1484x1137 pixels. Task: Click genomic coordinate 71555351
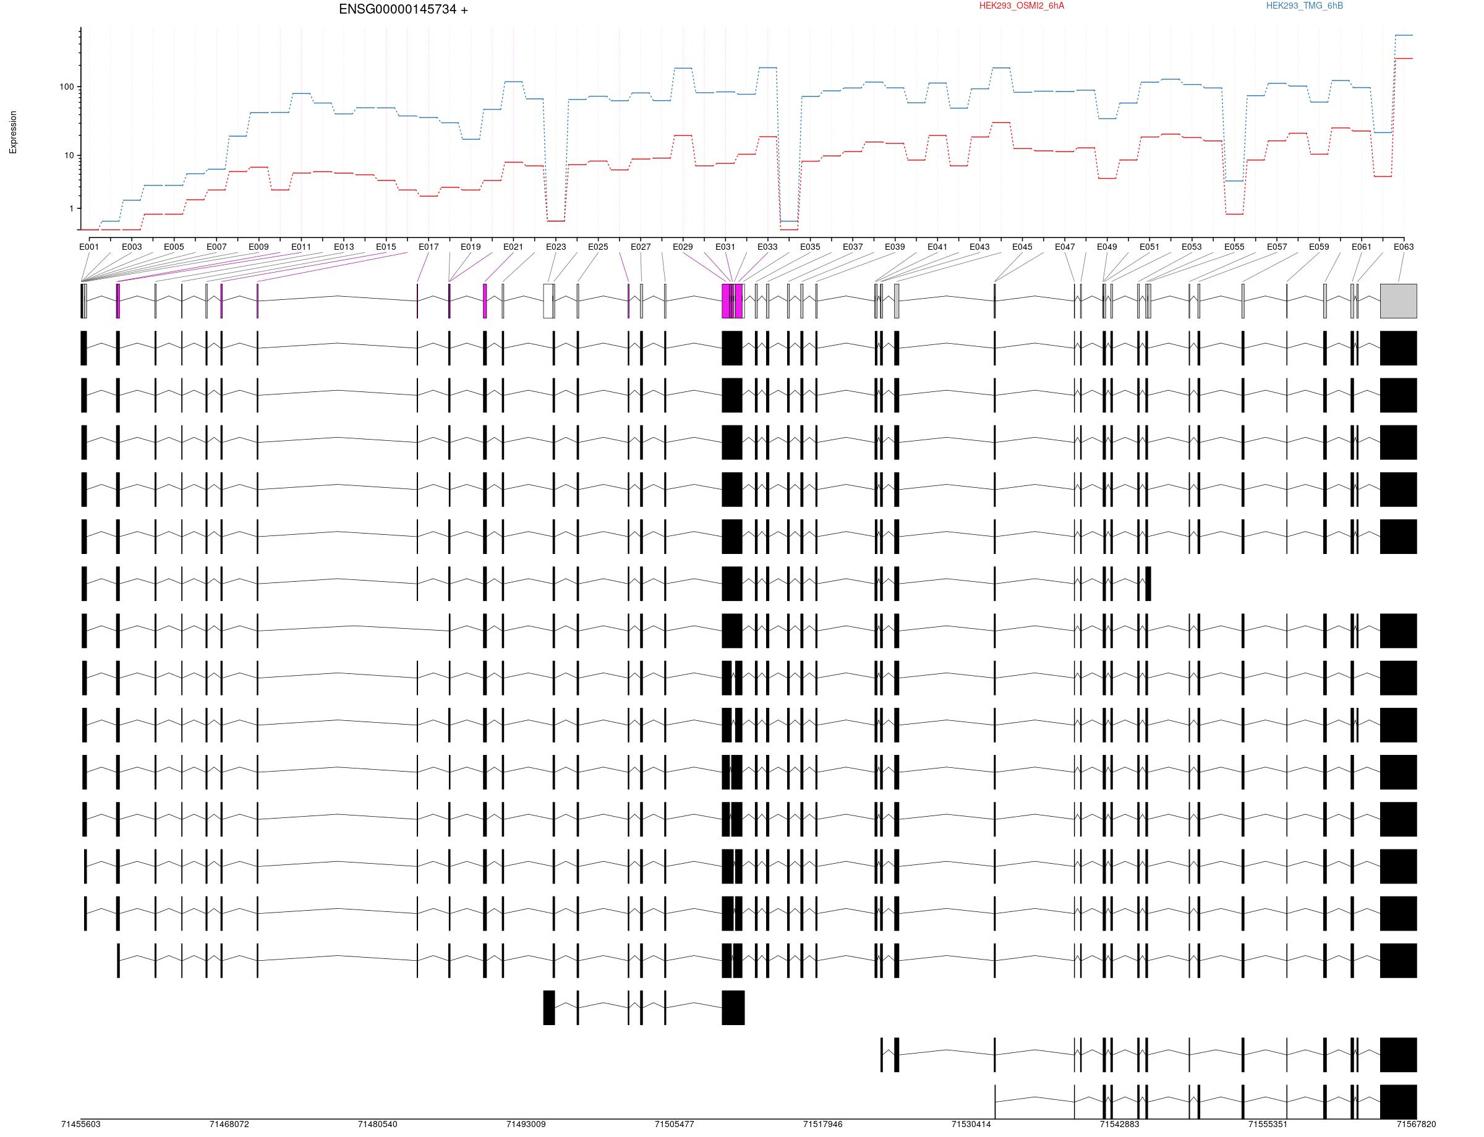1268,1124
